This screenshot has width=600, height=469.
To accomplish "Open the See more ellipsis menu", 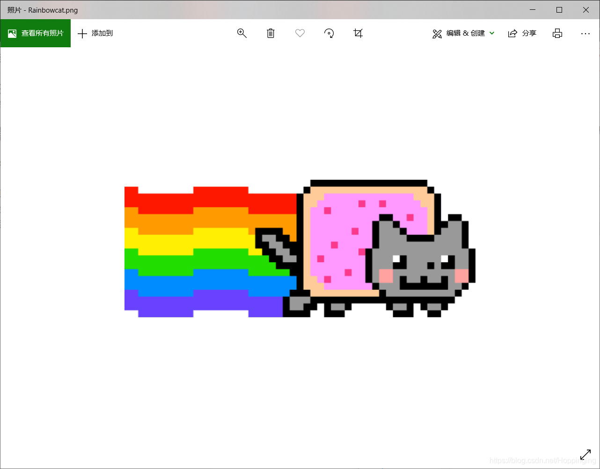I will (x=585, y=33).
